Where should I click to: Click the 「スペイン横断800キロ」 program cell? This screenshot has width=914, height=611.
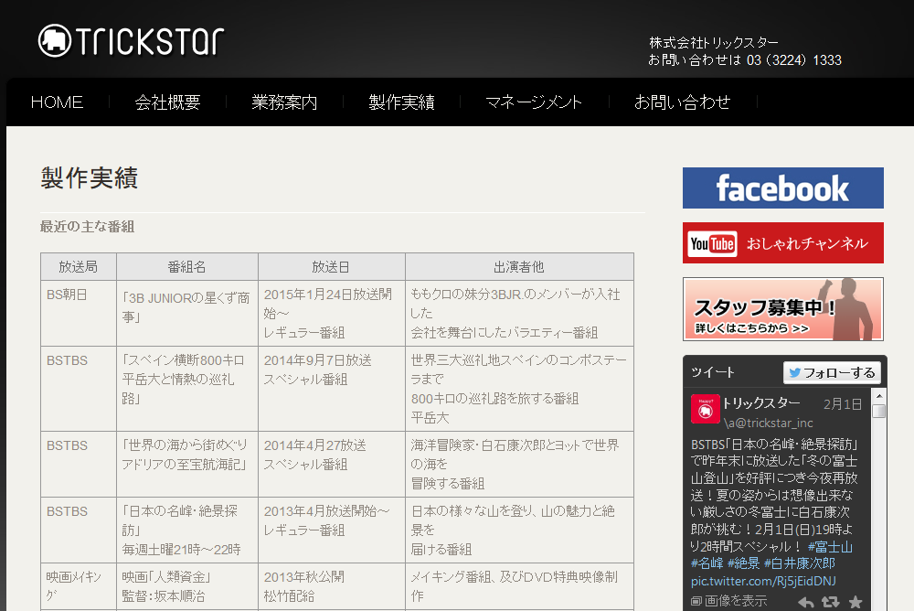(187, 389)
